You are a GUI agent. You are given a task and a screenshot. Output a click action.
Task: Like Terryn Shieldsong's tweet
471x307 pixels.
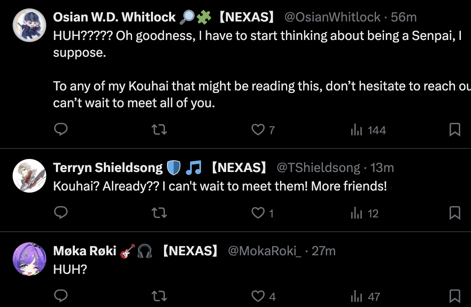257,213
